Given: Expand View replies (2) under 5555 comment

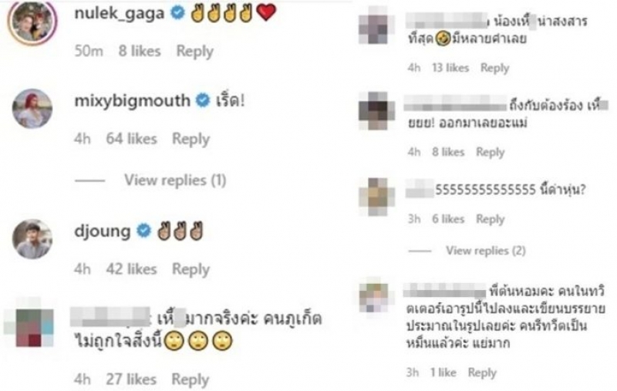Looking at the screenshot, I should click(486, 251).
